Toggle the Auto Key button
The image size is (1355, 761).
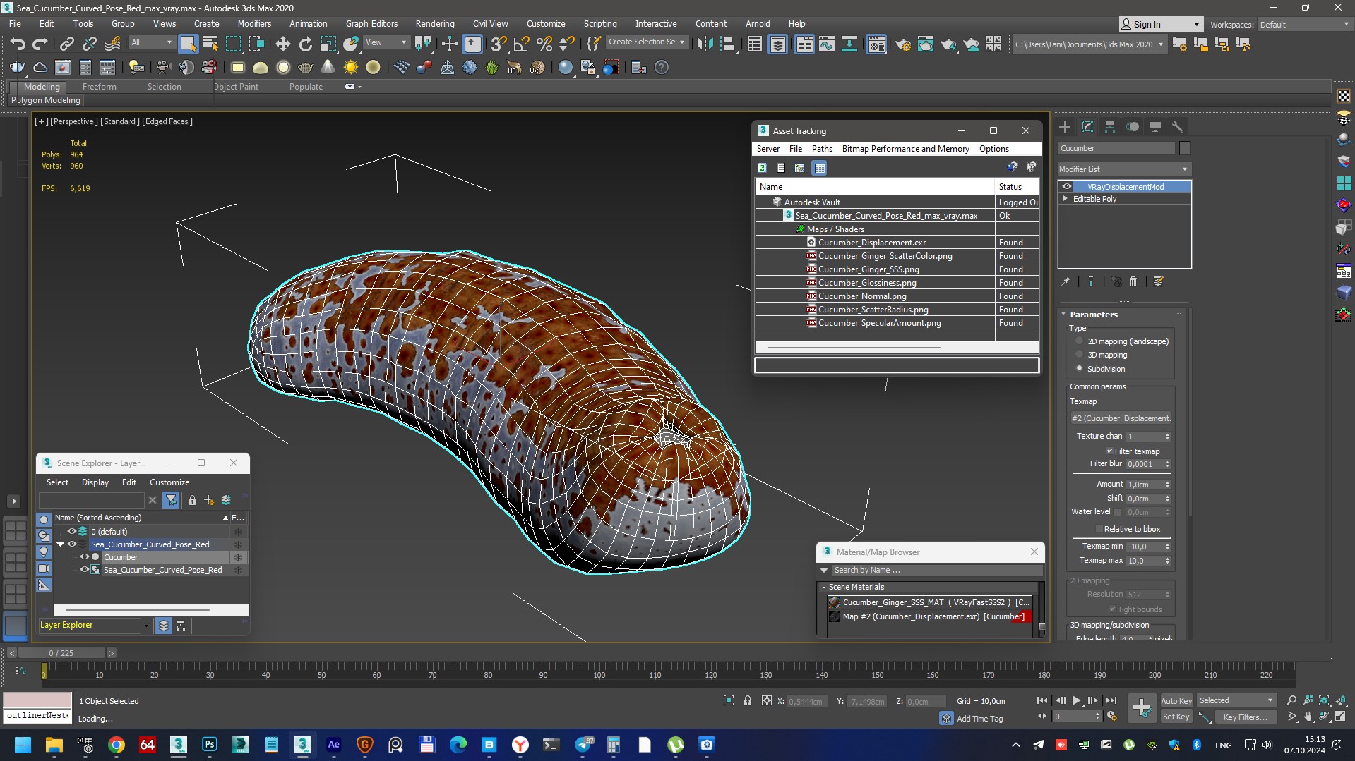pyautogui.click(x=1176, y=700)
